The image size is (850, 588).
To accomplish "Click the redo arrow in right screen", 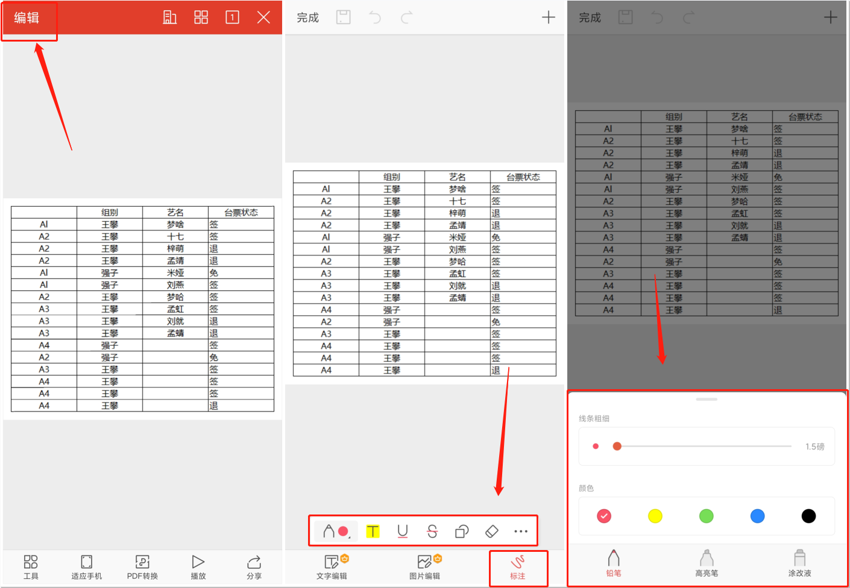I will tap(689, 17).
